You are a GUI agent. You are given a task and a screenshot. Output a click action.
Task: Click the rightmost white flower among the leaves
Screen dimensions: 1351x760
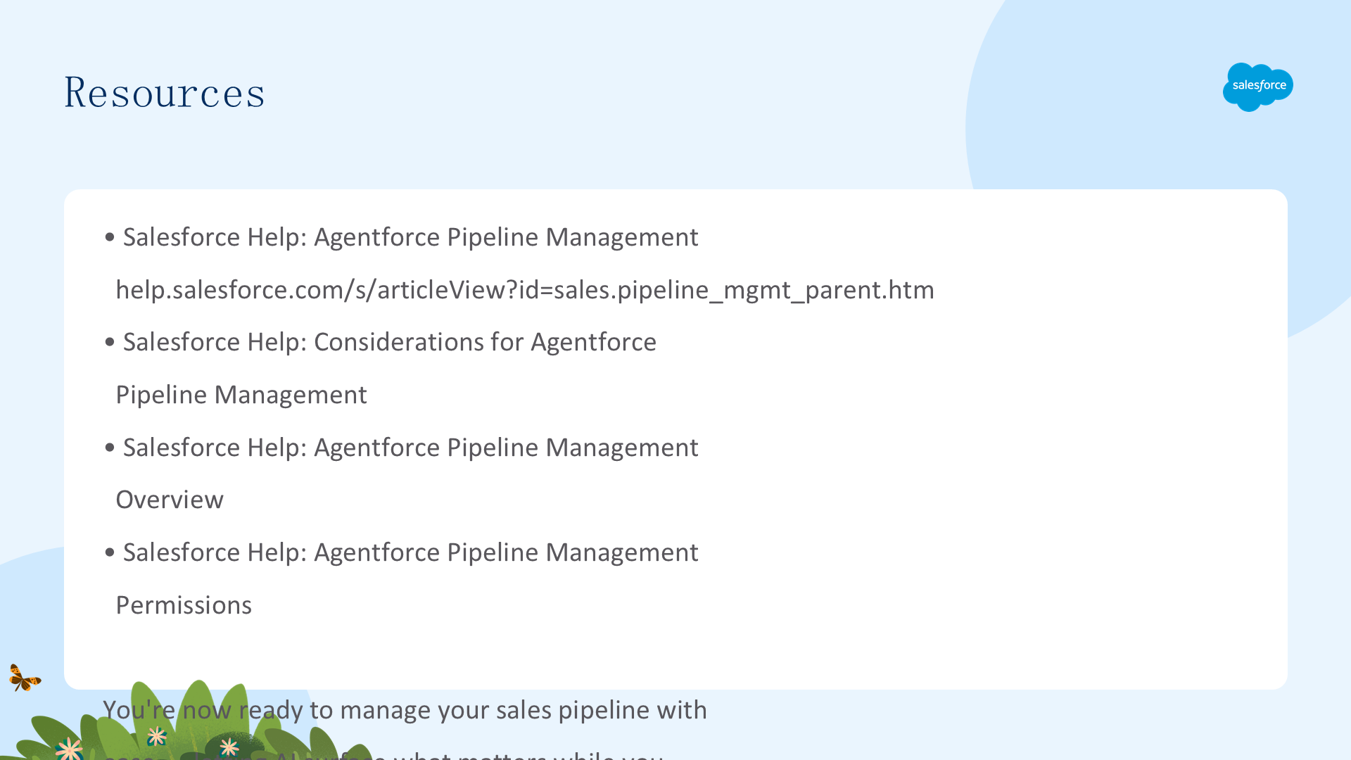click(x=229, y=747)
